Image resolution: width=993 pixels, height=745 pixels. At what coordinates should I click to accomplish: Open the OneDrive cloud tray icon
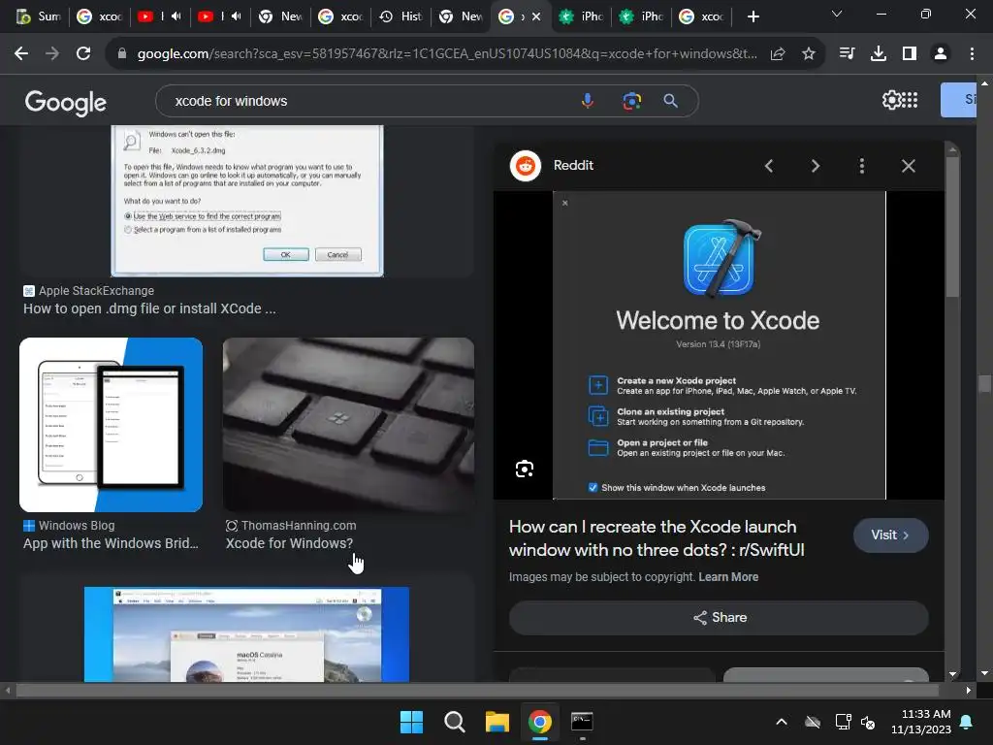click(813, 722)
